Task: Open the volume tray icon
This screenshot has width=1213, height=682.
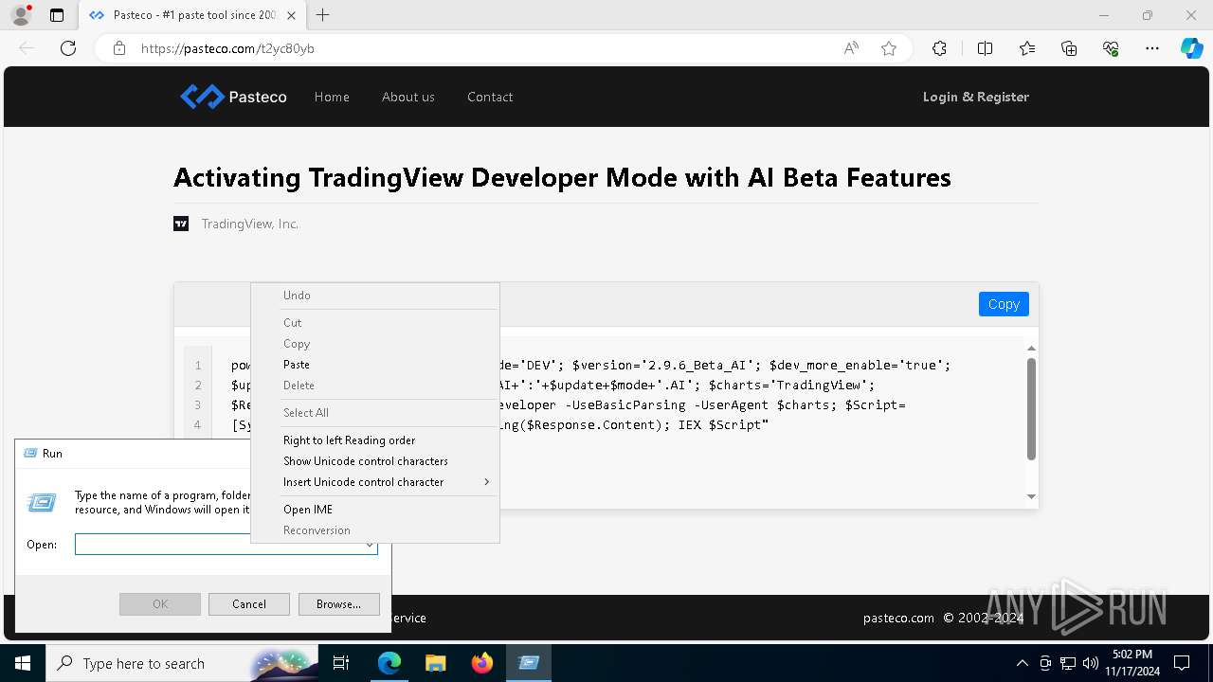Action: (1091, 663)
